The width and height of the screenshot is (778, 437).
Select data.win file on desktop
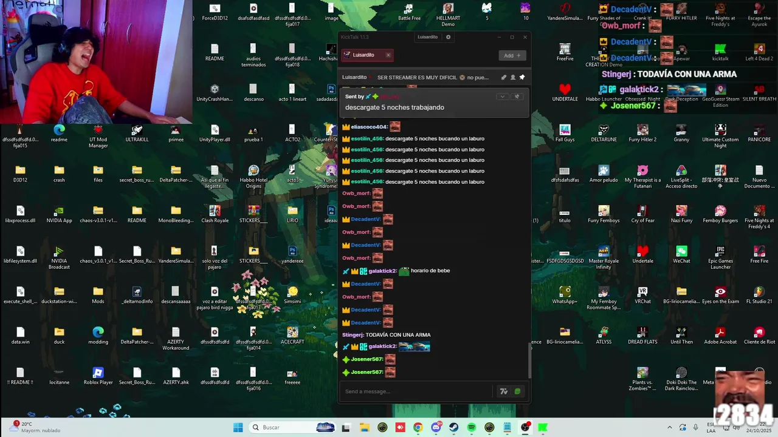click(20, 336)
